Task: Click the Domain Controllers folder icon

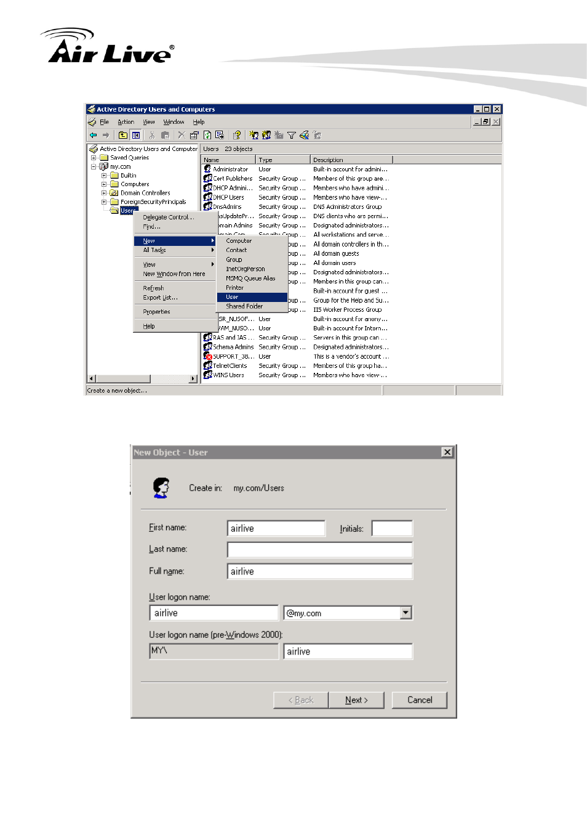Action: [114, 193]
